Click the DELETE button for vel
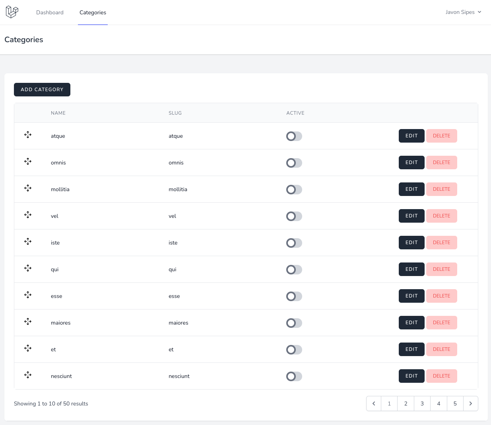The image size is (491, 425). pyautogui.click(x=441, y=215)
